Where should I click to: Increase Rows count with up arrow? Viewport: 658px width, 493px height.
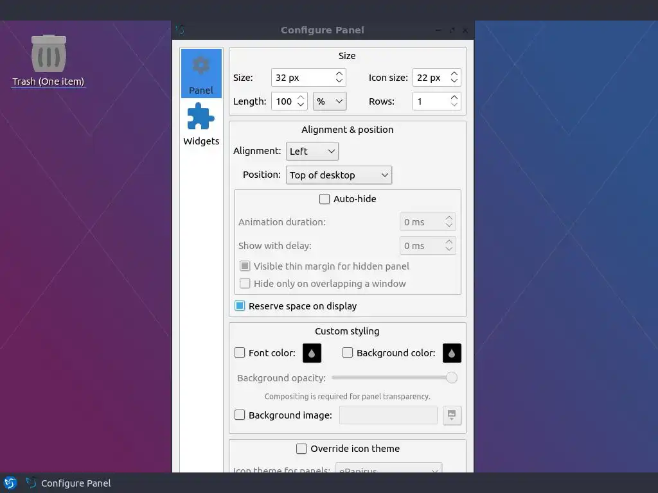point(454,98)
